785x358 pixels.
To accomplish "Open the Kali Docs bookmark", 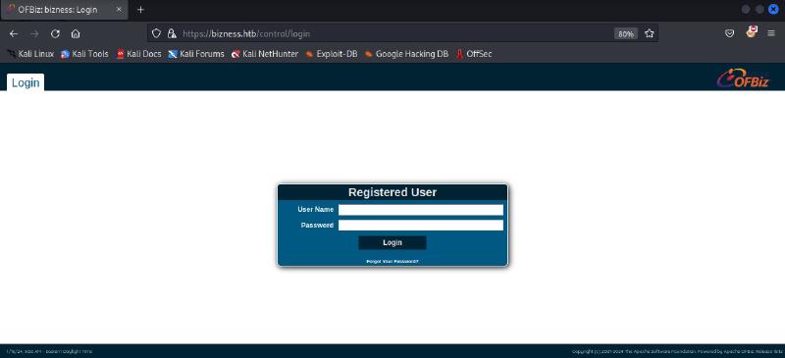I will 138,54.
